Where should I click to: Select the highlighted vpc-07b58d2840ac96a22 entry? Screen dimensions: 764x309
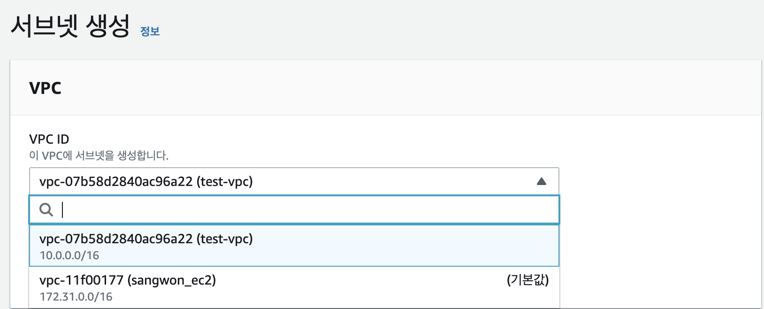point(145,239)
